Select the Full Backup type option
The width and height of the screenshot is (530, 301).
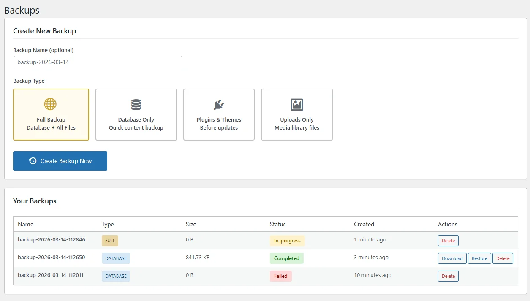(51, 115)
